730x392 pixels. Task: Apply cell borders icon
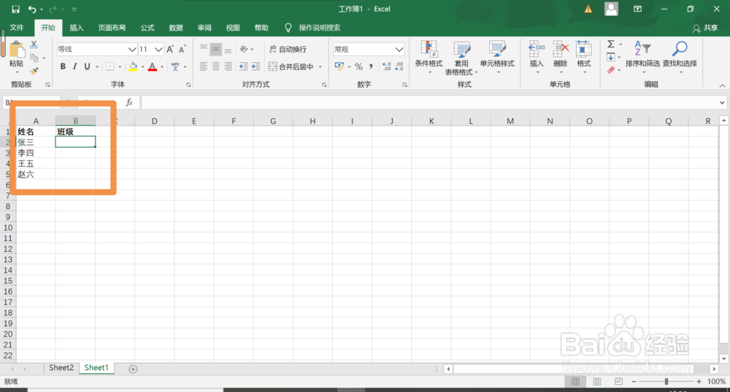[110, 66]
